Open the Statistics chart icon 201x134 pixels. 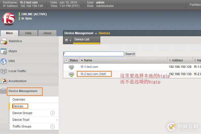click(3, 41)
